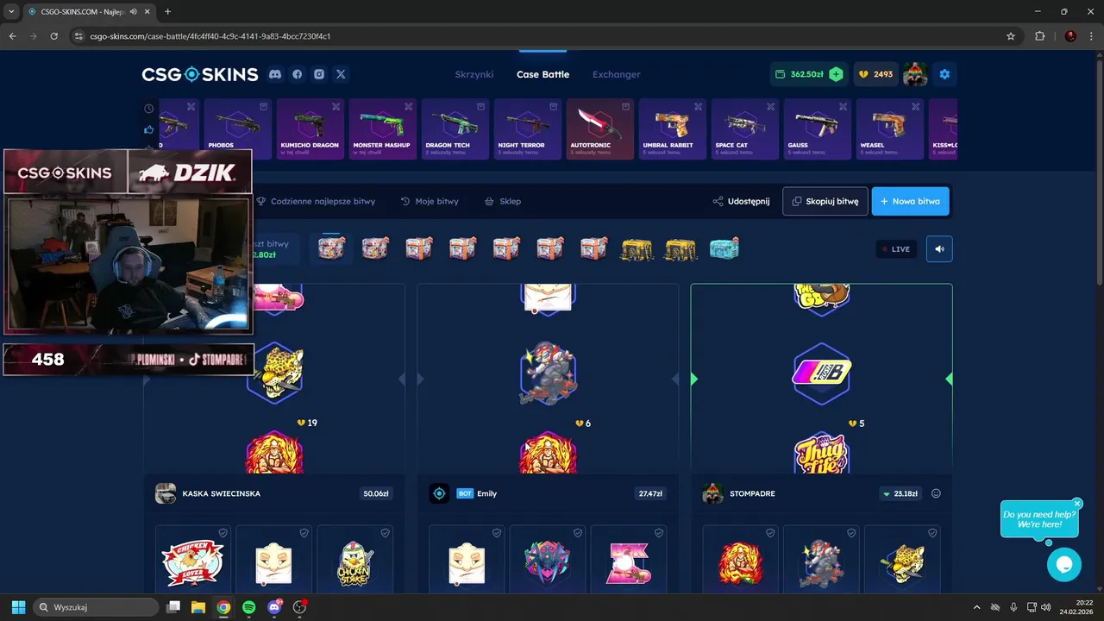Click the green plus to add balance
The image size is (1104, 621).
[836, 74]
